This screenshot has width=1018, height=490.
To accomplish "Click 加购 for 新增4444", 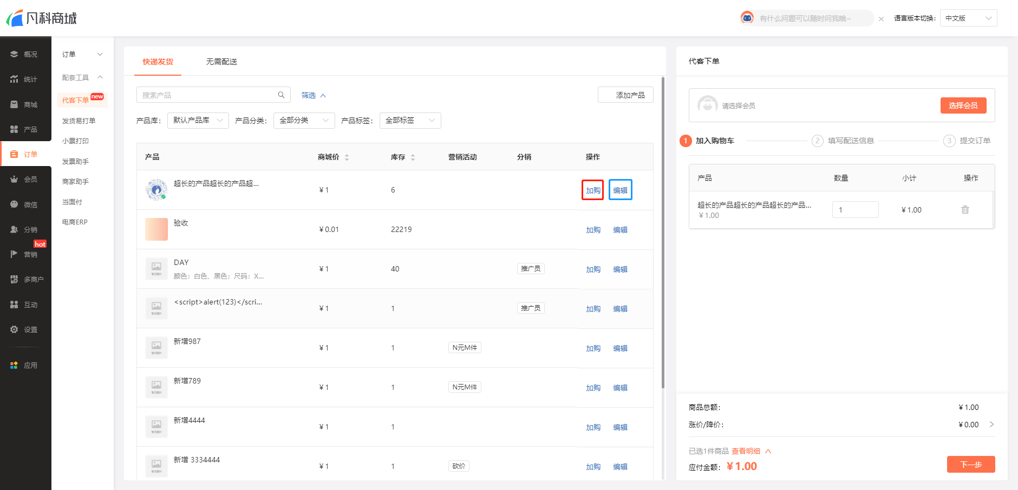I will tap(593, 427).
